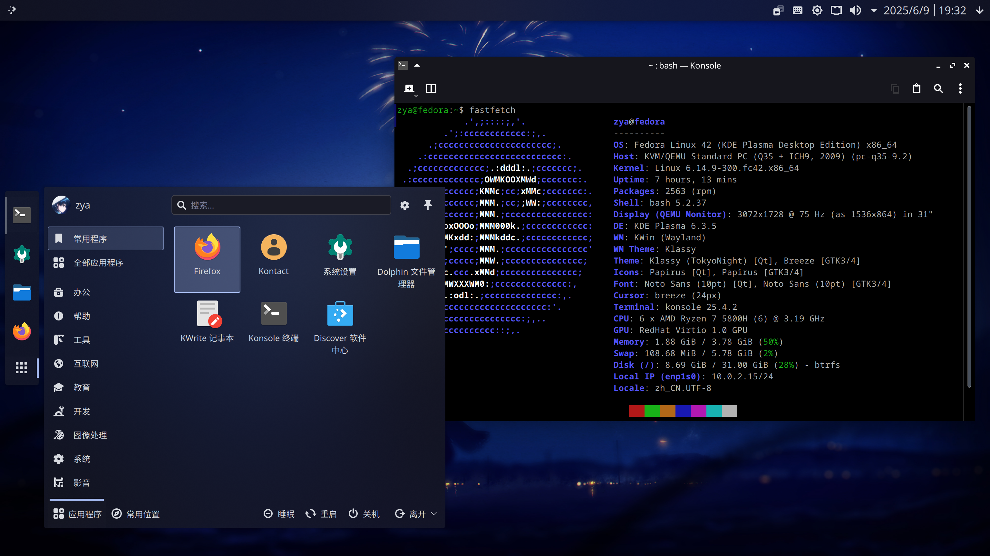Open the 开发 category

[x=106, y=411]
